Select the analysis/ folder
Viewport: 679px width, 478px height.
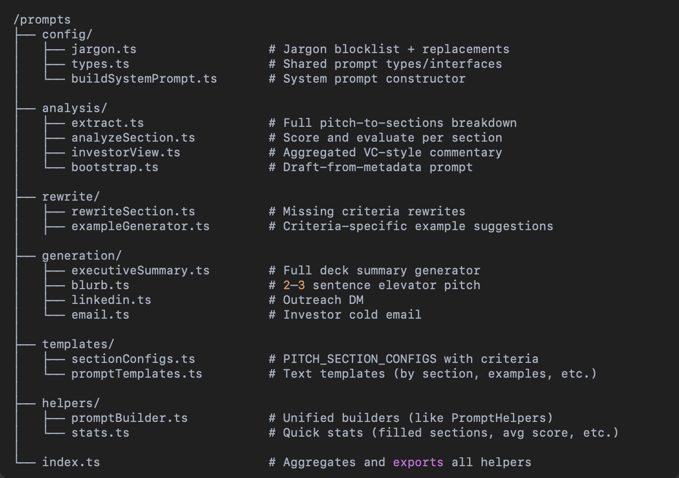coord(74,108)
